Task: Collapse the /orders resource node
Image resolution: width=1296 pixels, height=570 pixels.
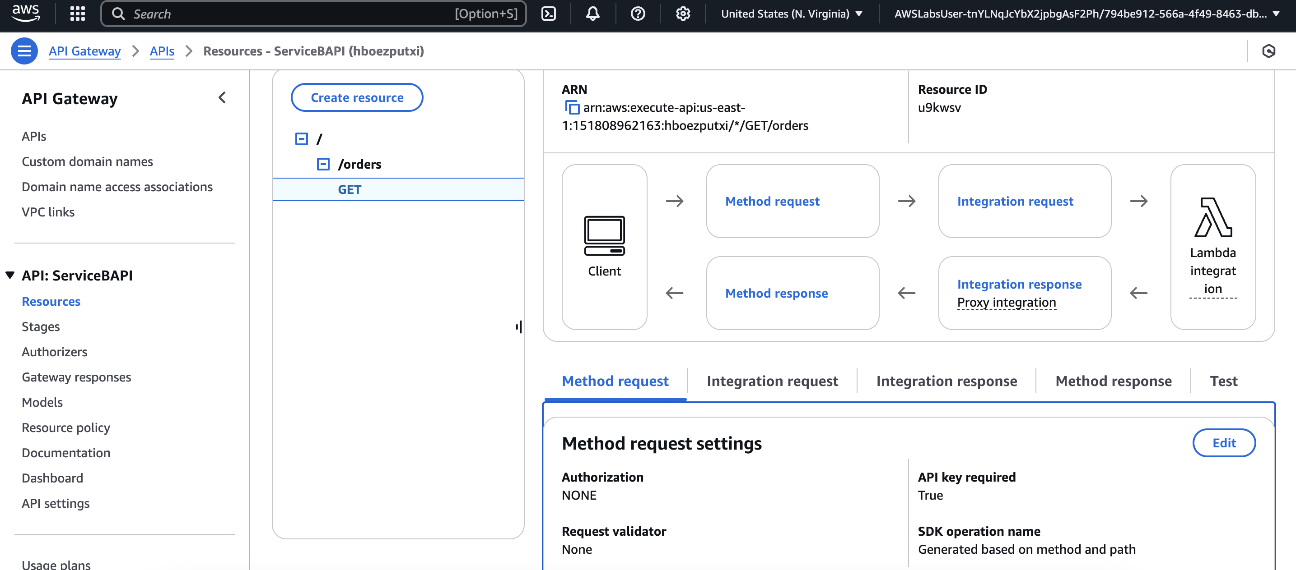Action: (x=323, y=164)
